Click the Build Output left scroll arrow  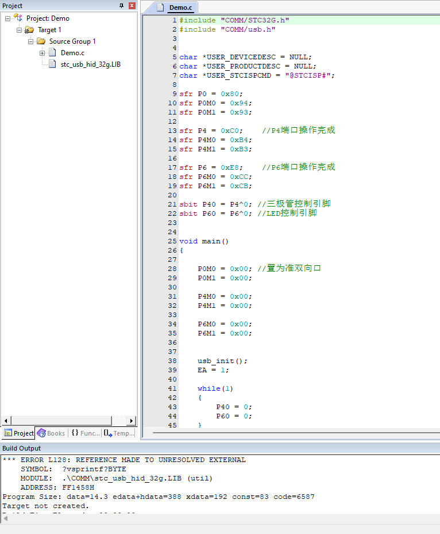(5, 518)
